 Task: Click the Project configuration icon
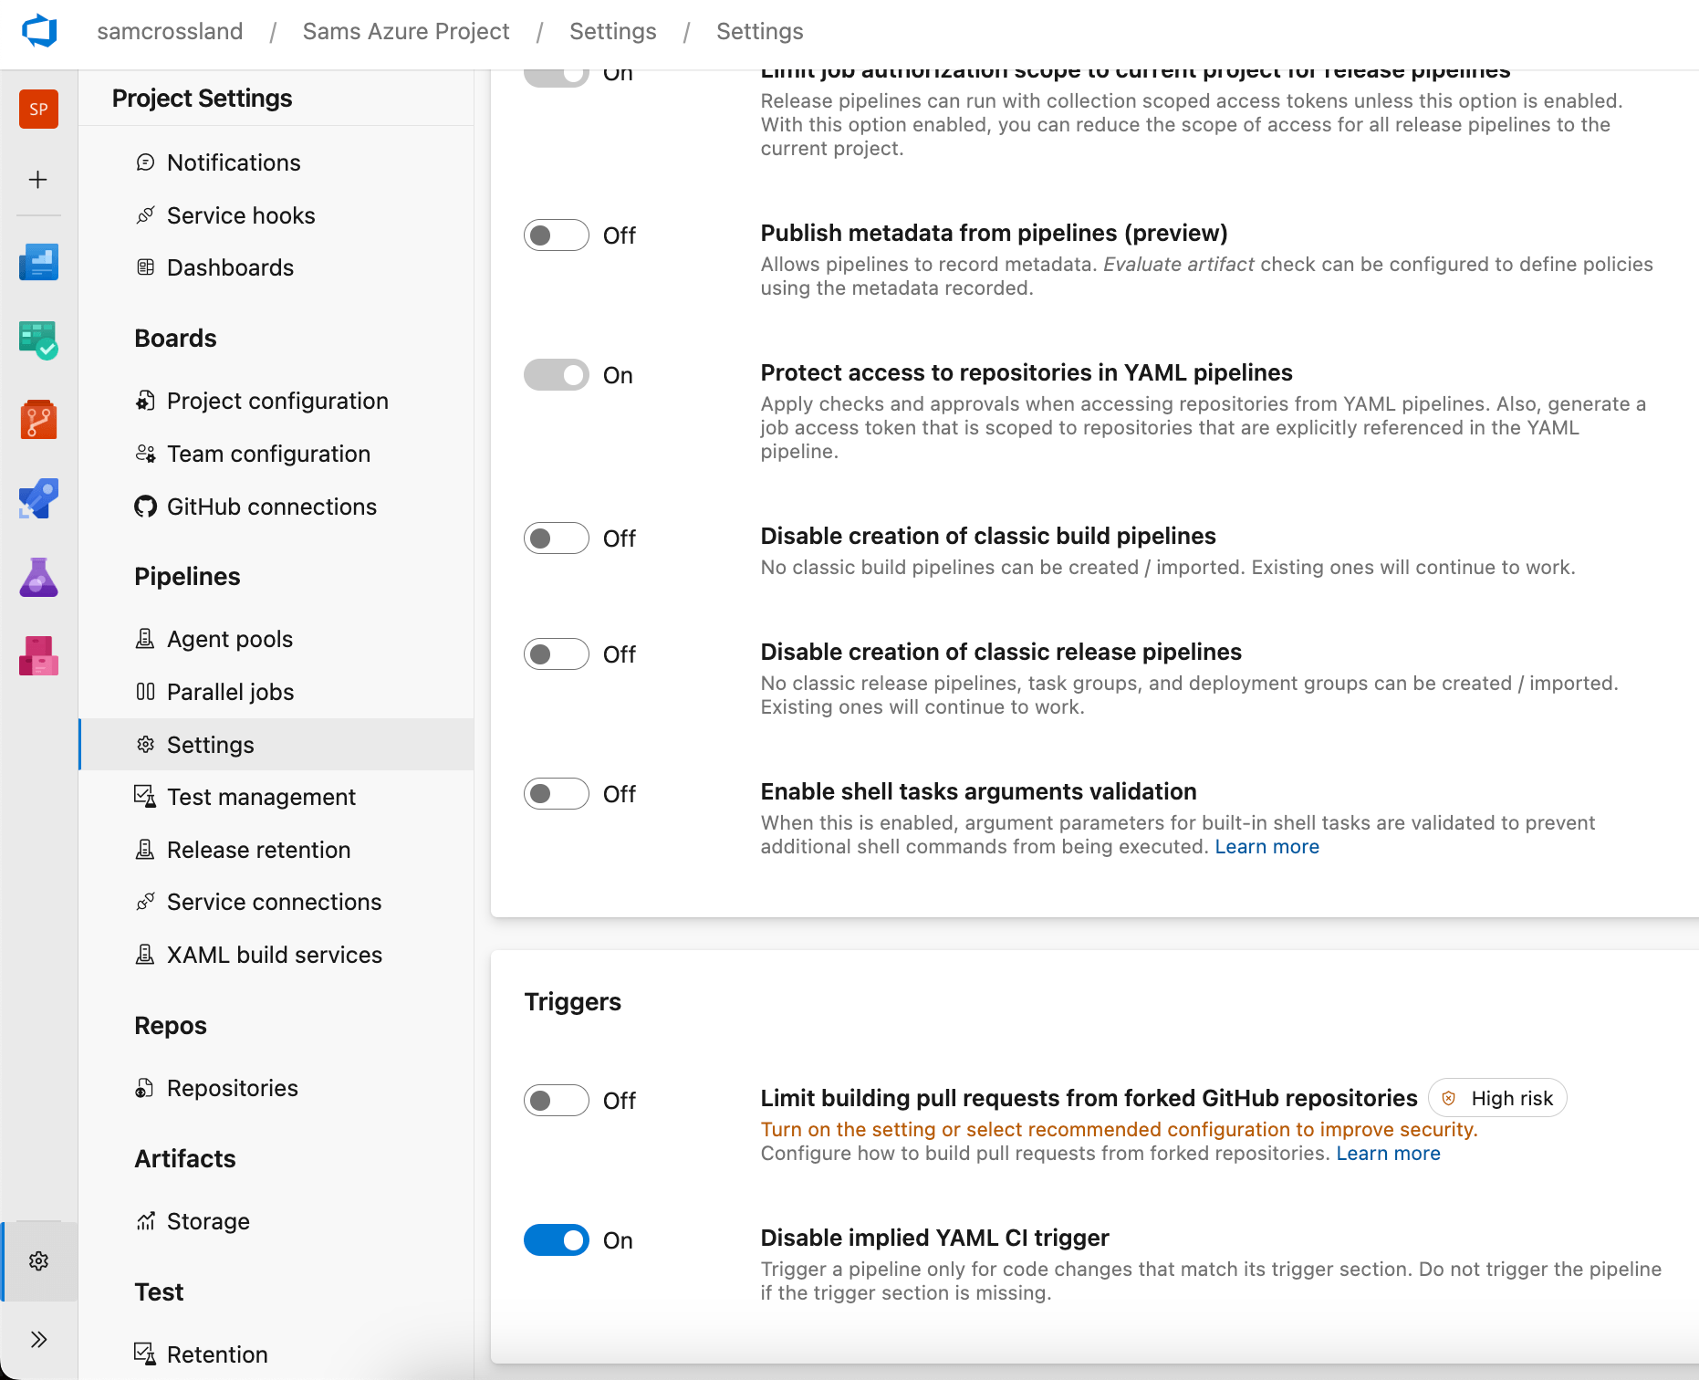coord(145,401)
